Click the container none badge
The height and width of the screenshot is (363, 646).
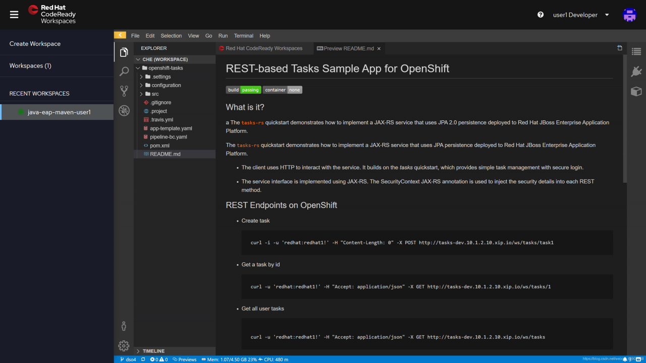pos(283,90)
